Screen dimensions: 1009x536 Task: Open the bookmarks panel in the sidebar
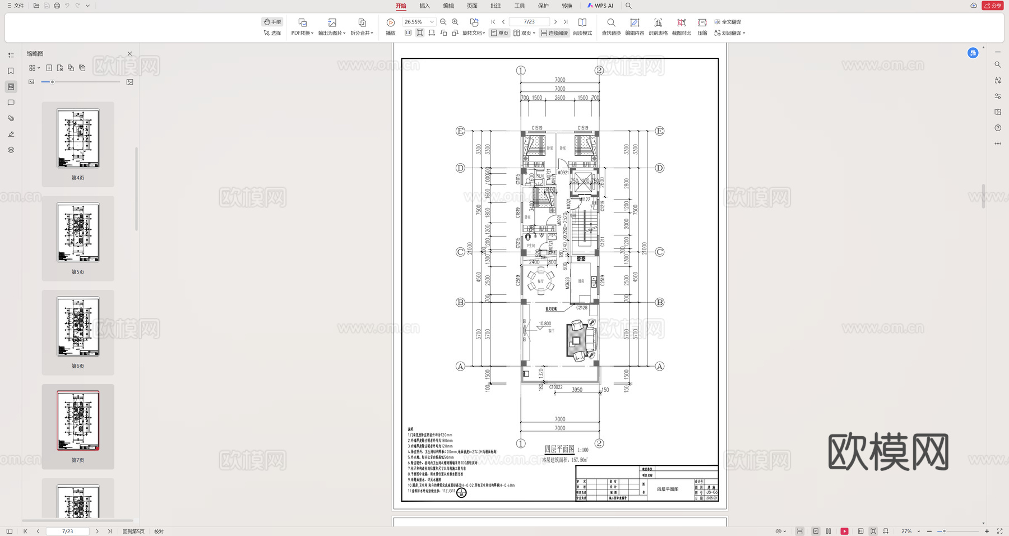10,71
